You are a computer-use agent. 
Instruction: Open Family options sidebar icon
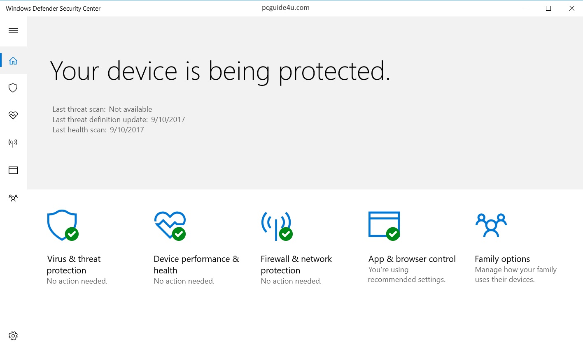coord(13,198)
